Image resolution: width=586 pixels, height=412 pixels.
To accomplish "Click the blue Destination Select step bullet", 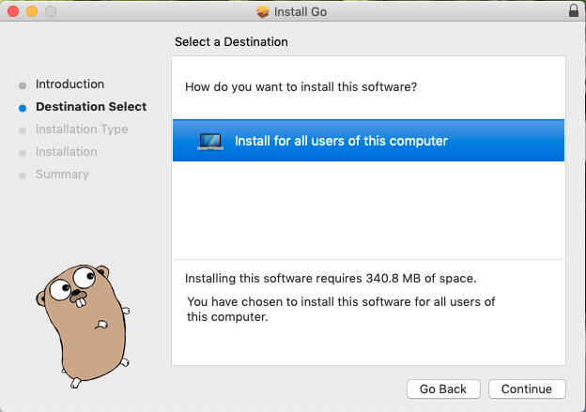I will pyautogui.click(x=23, y=108).
